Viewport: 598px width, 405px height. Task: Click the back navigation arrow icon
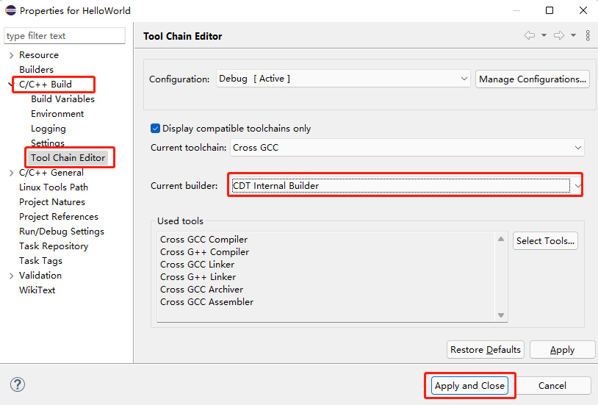click(x=529, y=35)
